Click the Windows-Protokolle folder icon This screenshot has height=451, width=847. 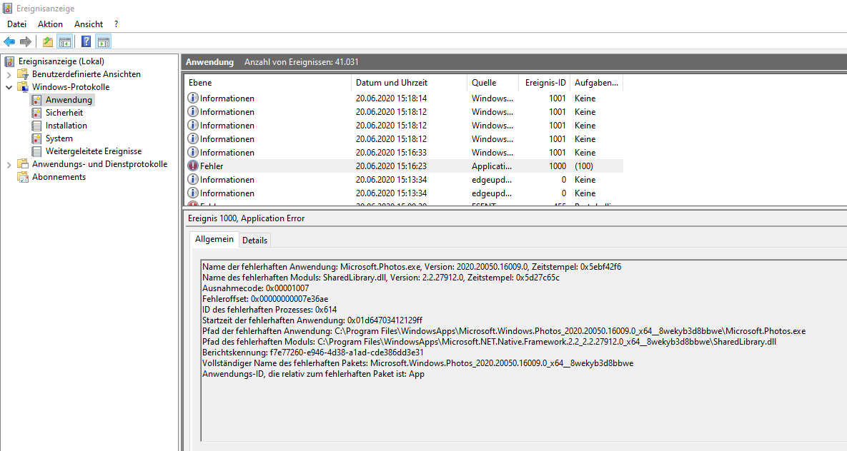[x=23, y=87]
